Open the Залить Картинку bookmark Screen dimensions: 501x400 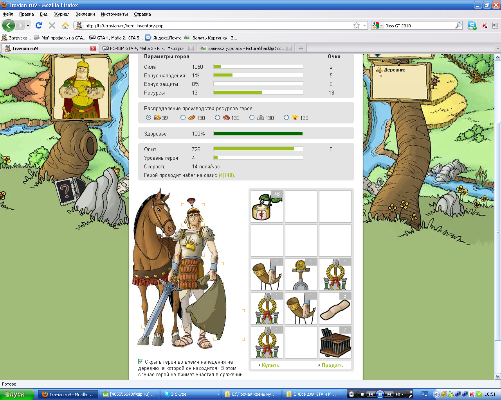[x=211, y=38]
